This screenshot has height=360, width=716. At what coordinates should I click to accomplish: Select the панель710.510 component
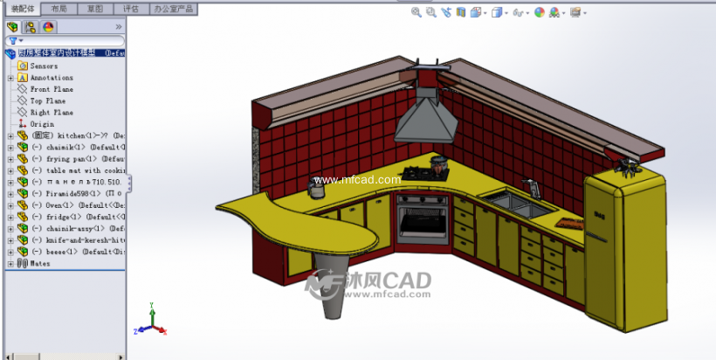pos(78,182)
